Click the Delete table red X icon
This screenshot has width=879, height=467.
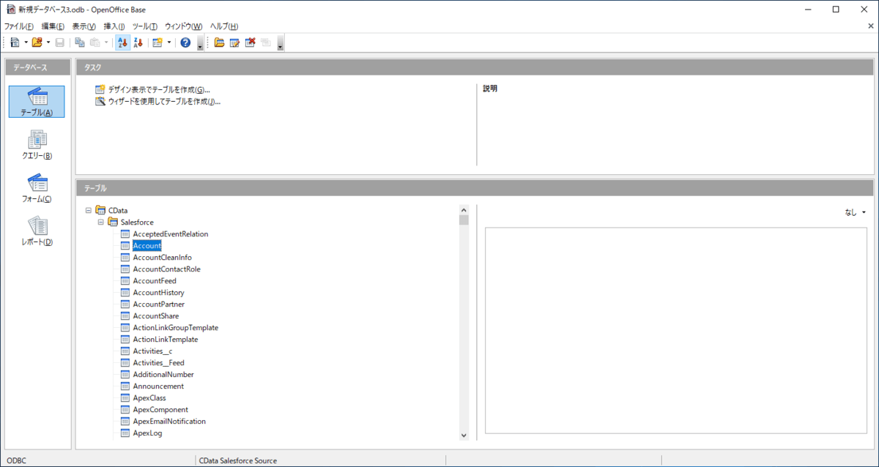pos(250,42)
